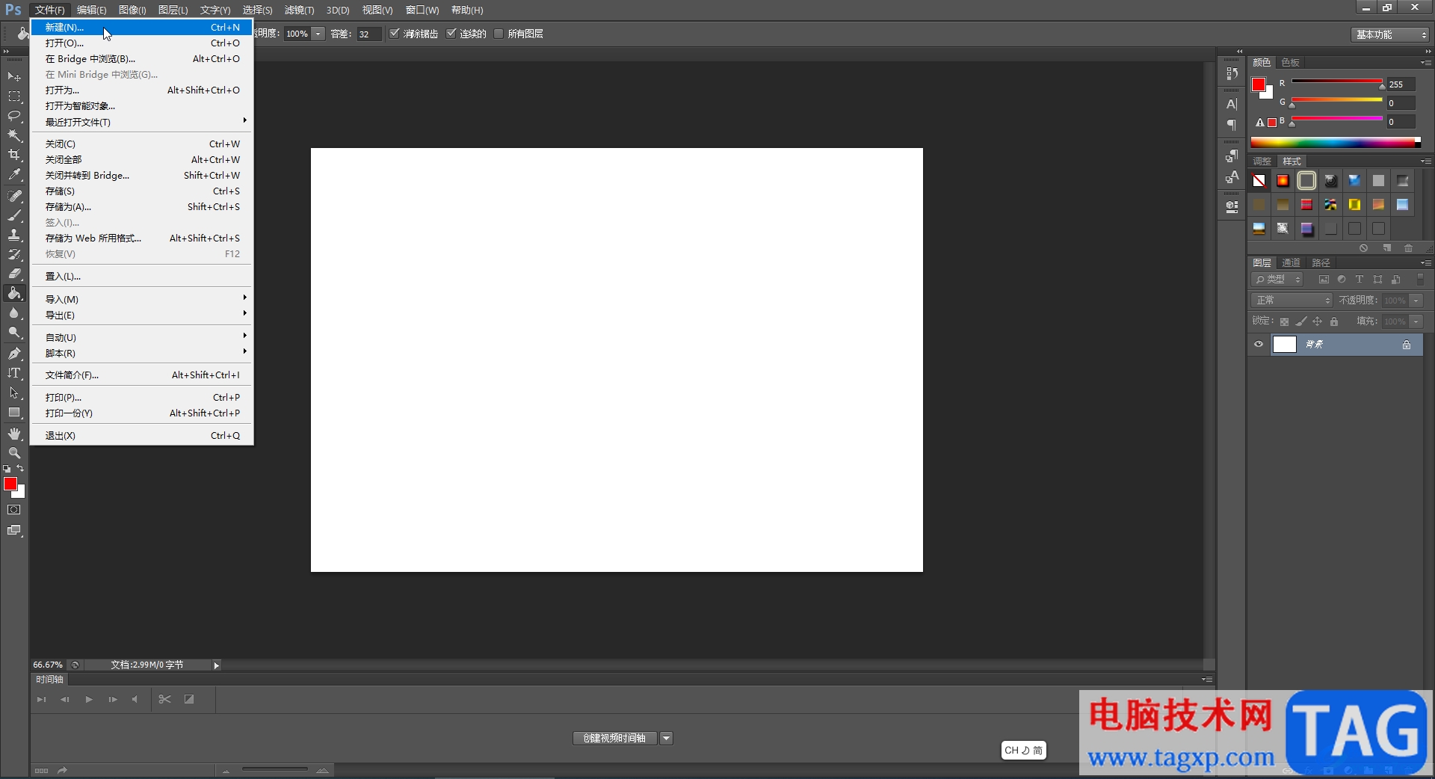The height and width of the screenshot is (779, 1435).
Task: Switch to the Channels tab
Action: click(x=1291, y=262)
